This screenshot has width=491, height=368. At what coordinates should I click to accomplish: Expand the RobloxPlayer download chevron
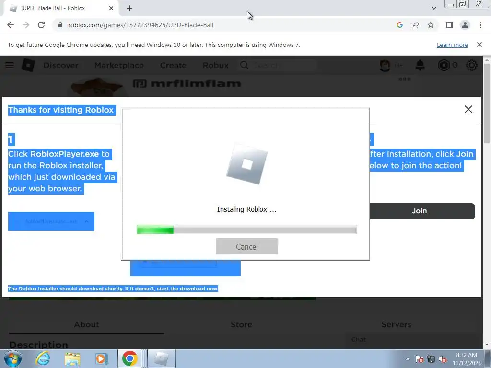[86, 221]
